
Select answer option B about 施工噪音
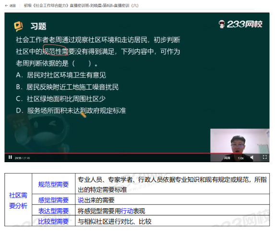[x=67, y=87]
